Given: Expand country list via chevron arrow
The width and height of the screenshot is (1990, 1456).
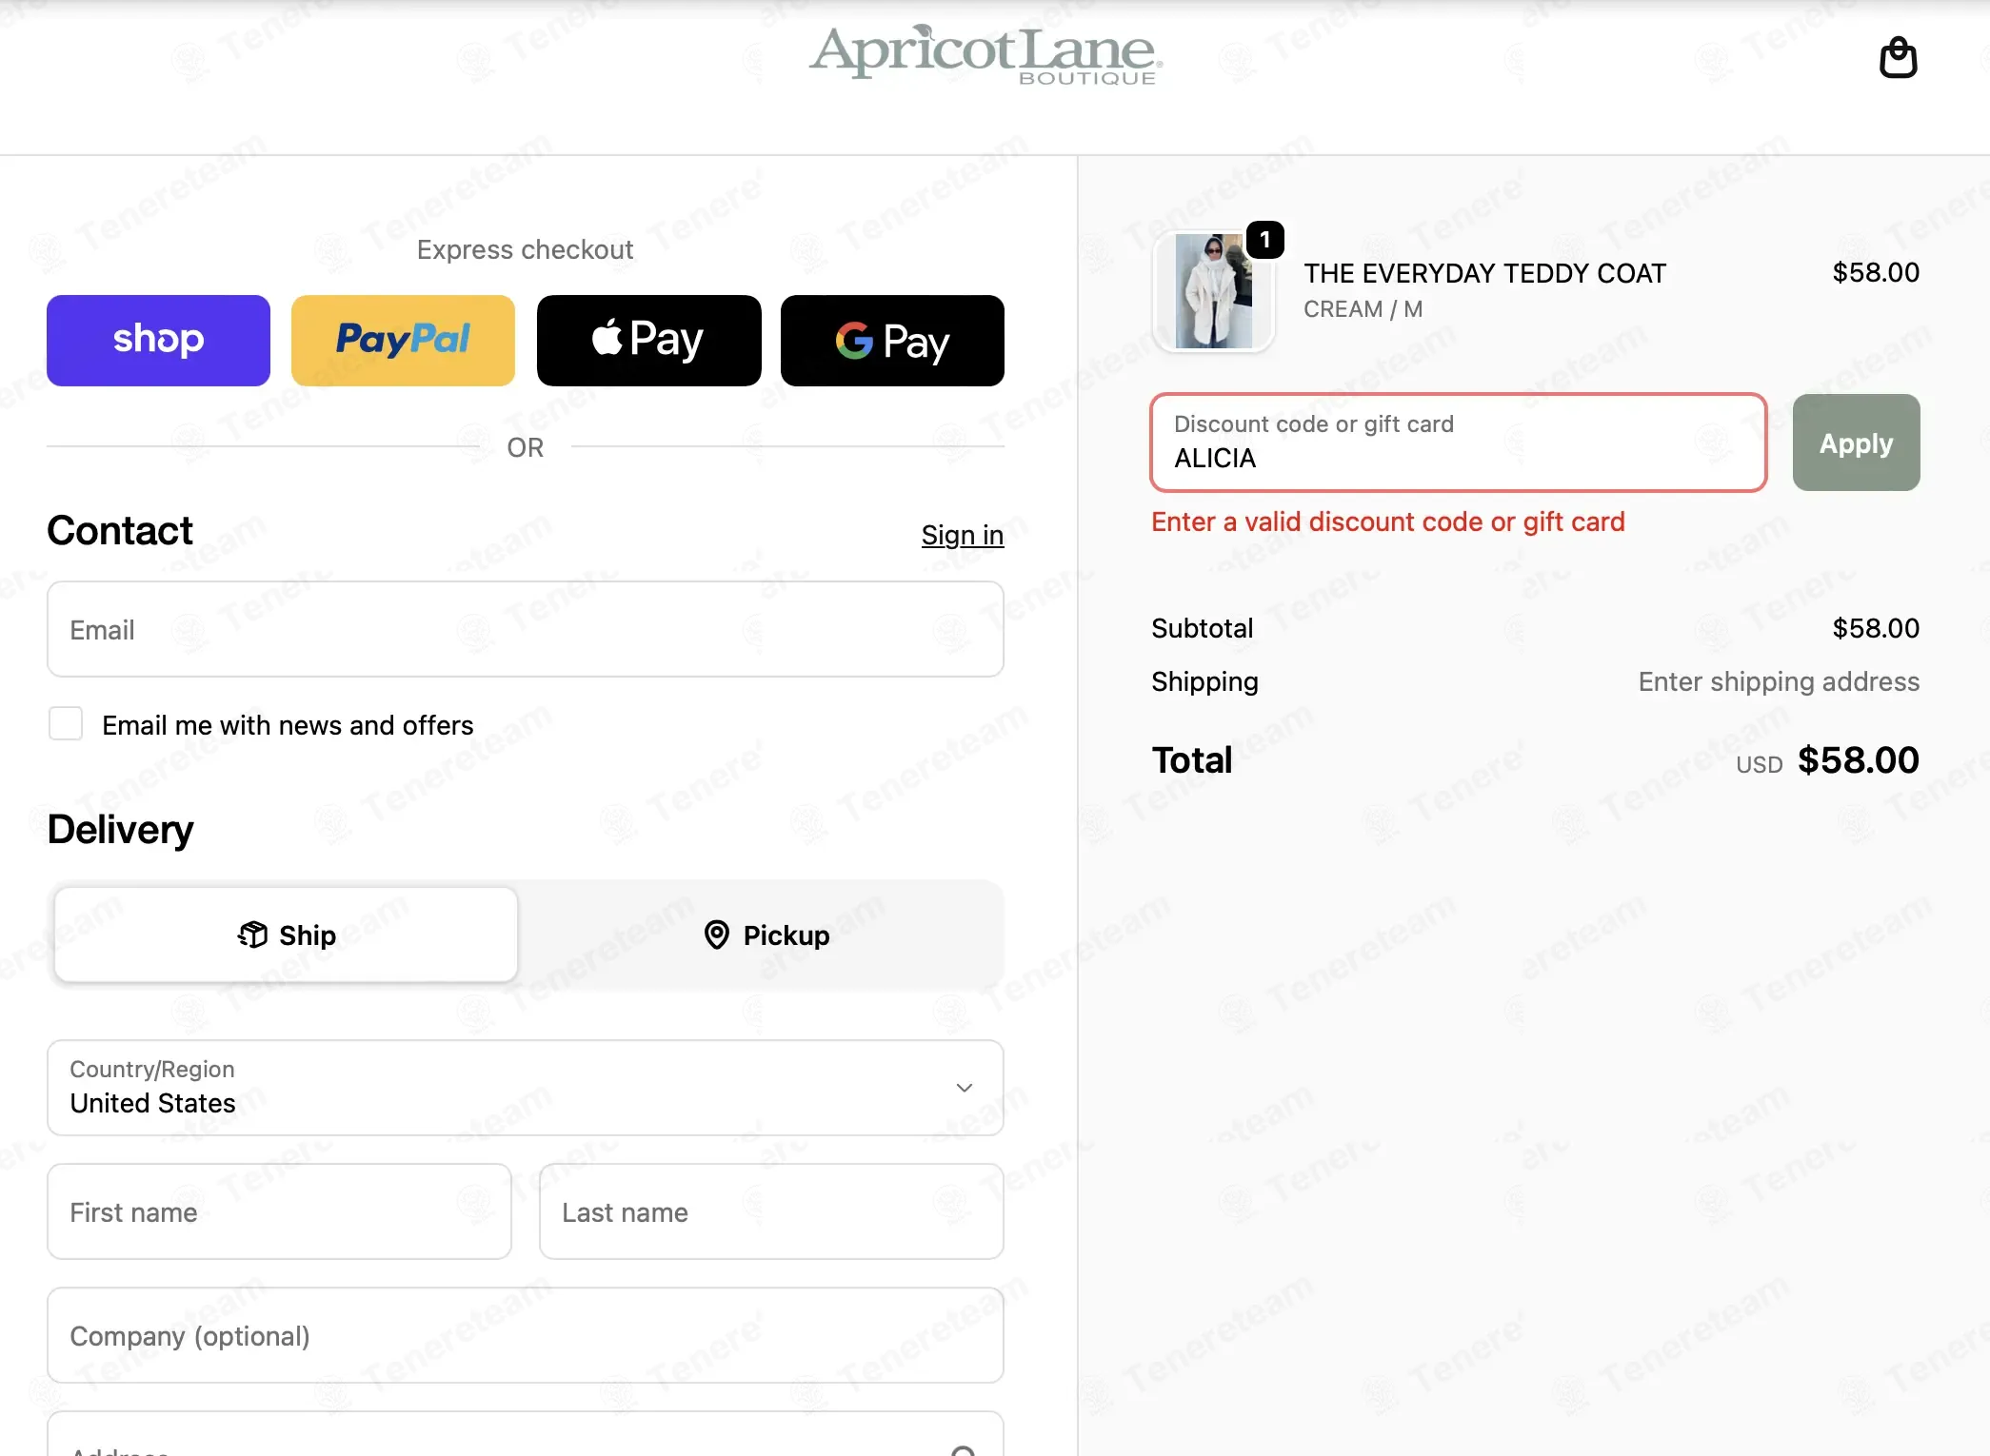Looking at the screenshot, I should click(964, 1087).
